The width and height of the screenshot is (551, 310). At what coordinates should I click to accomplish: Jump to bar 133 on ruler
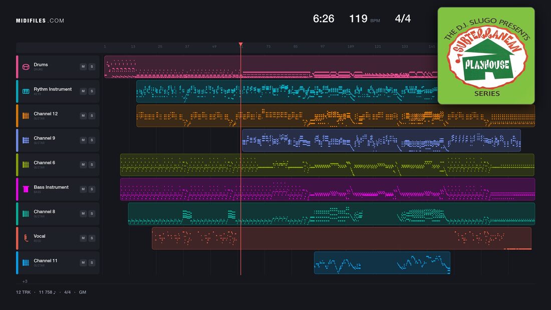[x=405, y=47]
